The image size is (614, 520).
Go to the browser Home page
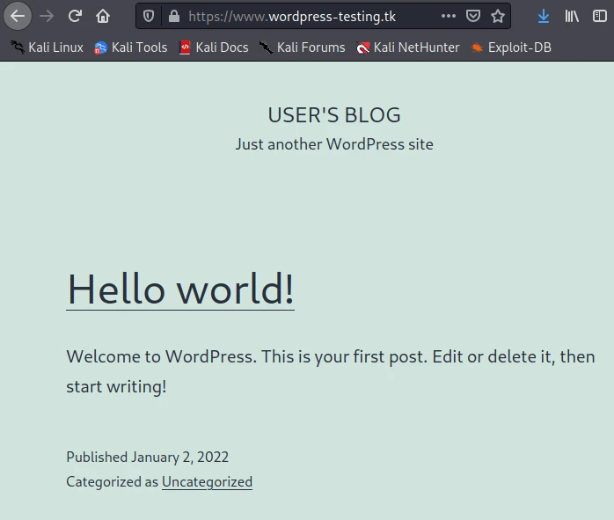[103, 16]
